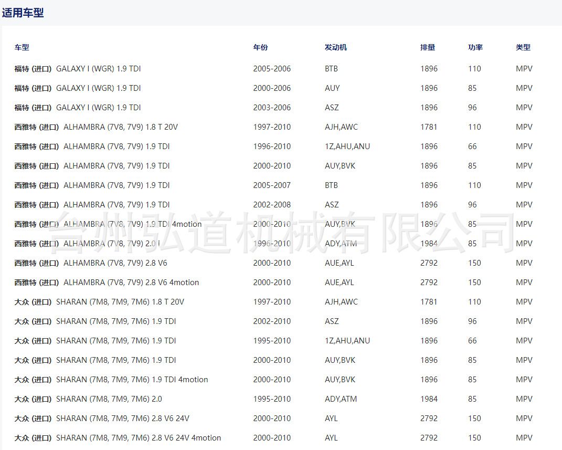Select the SHARAN 1.9 TDI 4motion entry
This screenshot has height=450, width=562.
[111, 380]
